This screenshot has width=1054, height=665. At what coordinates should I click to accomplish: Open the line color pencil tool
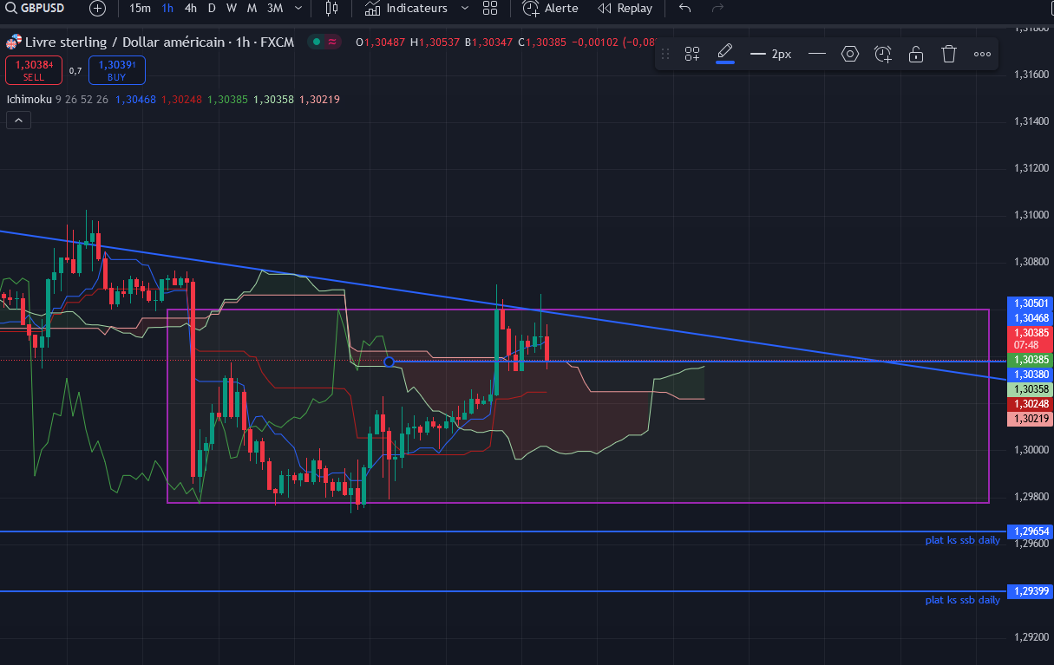pos(725,54)
